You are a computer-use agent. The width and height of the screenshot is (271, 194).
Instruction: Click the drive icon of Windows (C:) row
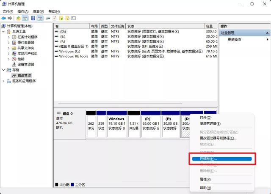coord(56,52)
